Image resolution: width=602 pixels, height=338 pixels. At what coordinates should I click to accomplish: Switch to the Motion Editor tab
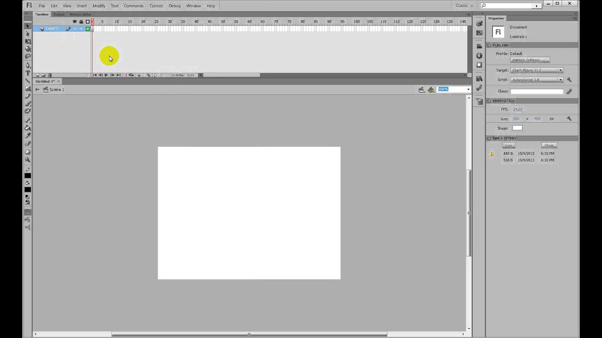(x=80, y=15)
